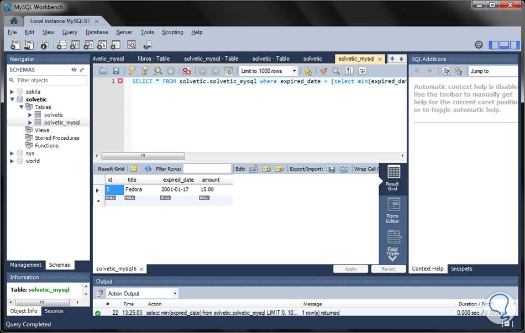Switch to solvetic - Table tab

(x=271, y=59)
